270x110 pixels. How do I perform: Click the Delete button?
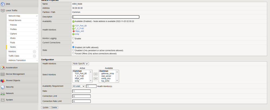(x=54, y=107)
